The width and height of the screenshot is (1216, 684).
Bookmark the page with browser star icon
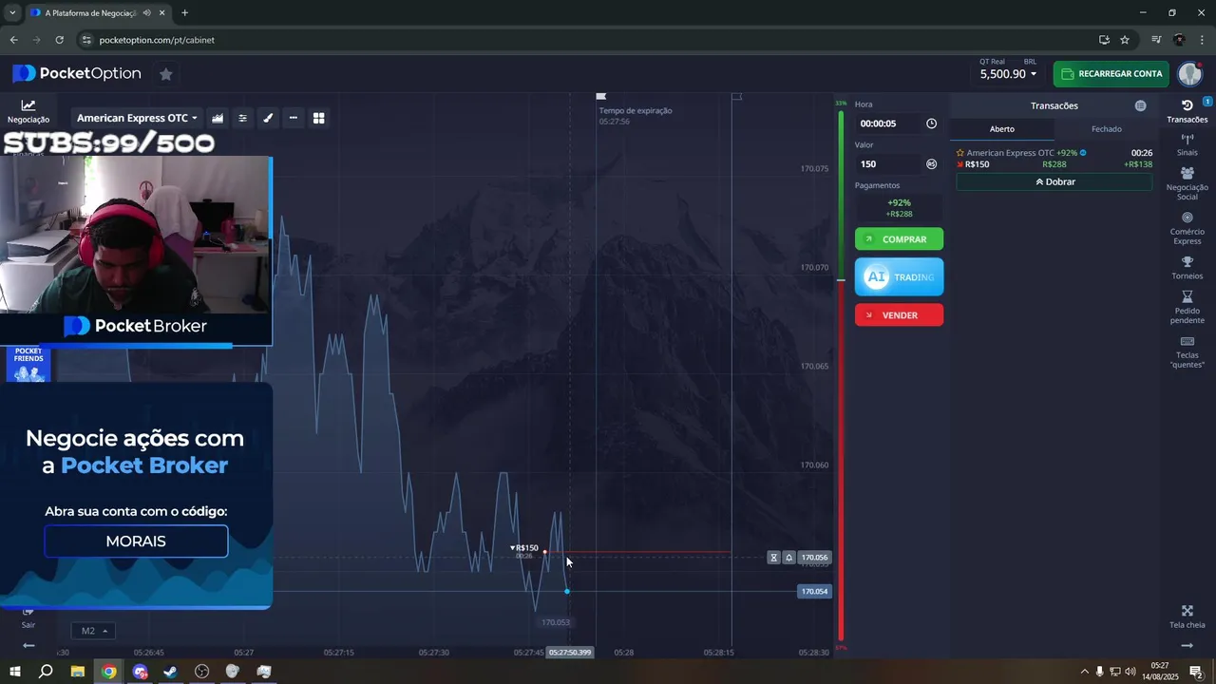1125,40
